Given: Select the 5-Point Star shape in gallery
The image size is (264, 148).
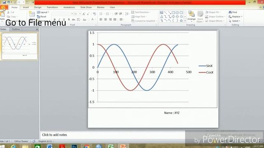Looking at the screenshot, I should [181, 21].
